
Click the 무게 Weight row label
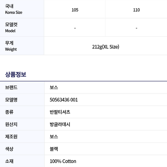coord(11,46)
